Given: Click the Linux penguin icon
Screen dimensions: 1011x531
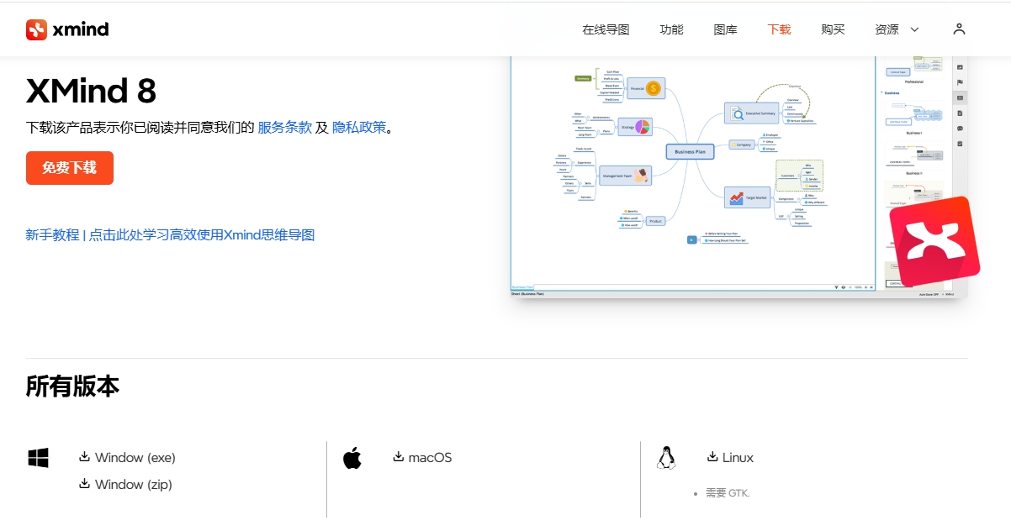Looking at the screenshot, I should pos(665,457).
